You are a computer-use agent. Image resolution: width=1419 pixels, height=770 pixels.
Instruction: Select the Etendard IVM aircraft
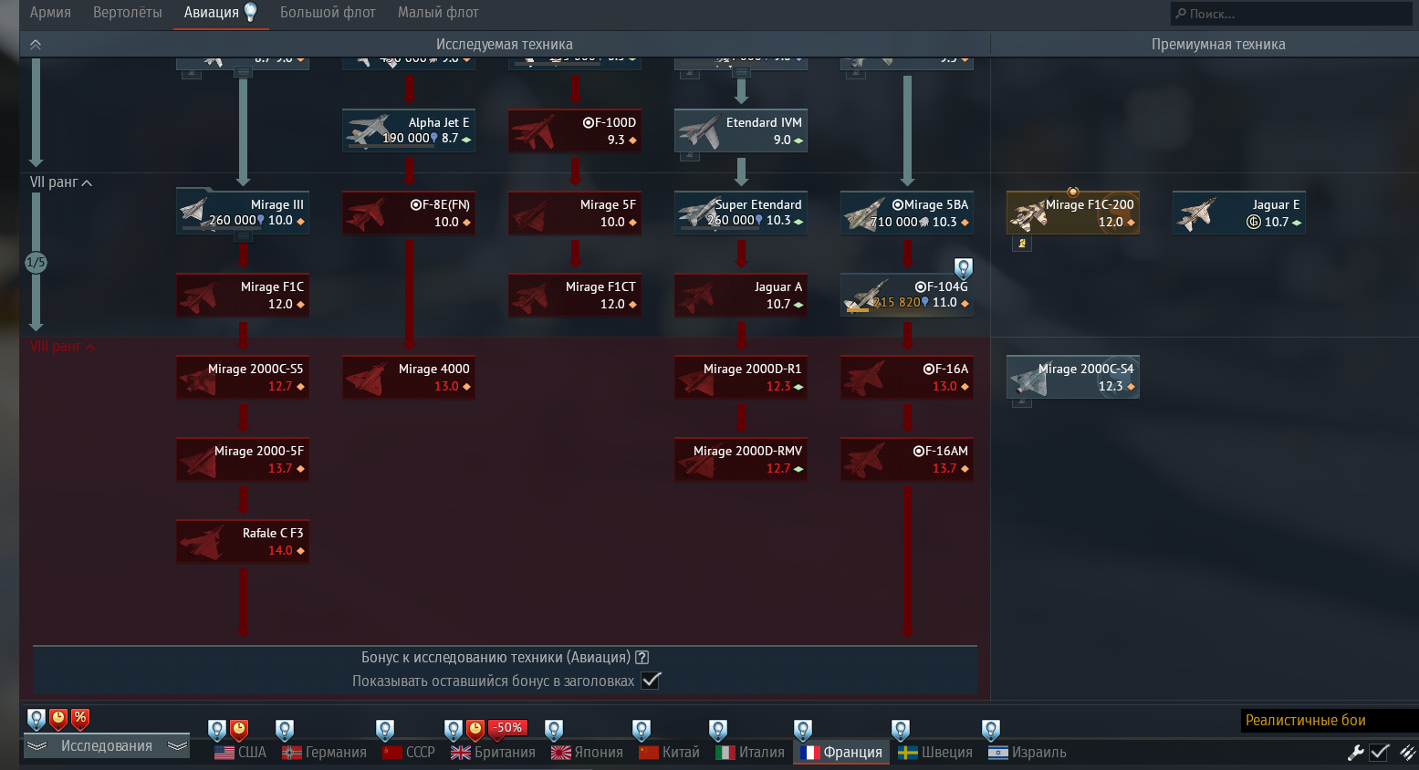[x=741, y=130]
